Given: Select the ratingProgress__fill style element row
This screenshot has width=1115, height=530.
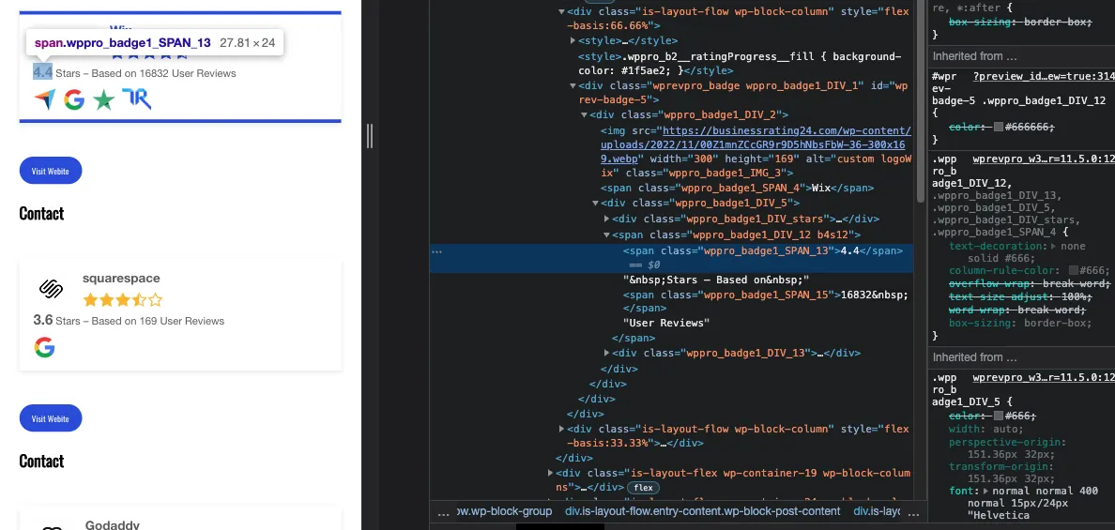Looking at the screenshot, I should [740, 63].
